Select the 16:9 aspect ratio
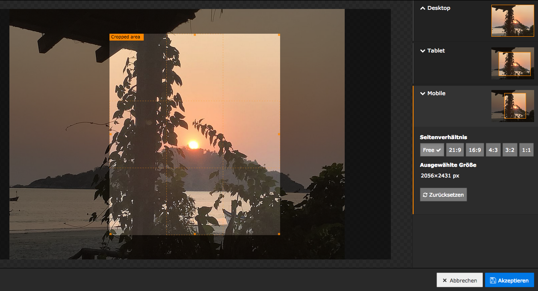This screenshot has height=291, width=538. point(475,150)
